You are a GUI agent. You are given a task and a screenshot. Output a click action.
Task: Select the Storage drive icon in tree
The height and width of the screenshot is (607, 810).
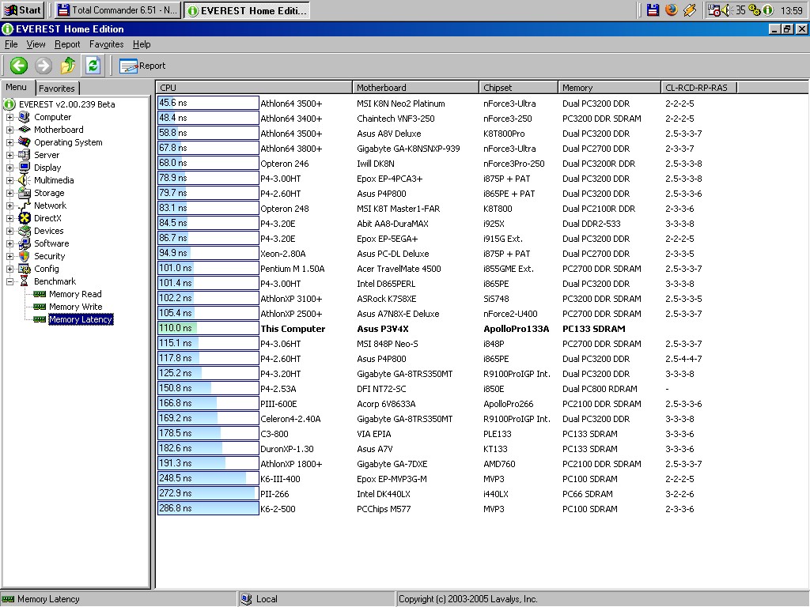24,193
